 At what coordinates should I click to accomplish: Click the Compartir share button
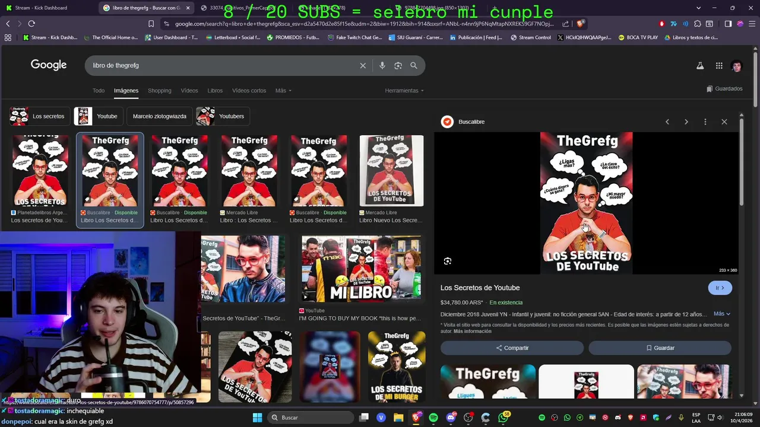point(512,348)
